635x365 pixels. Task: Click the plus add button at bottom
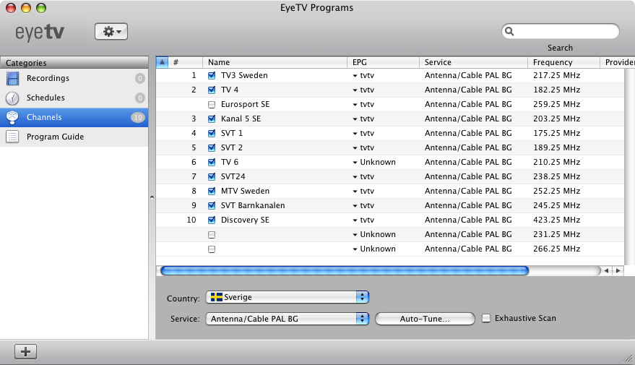pyautogui.click(x=26, y=351)
